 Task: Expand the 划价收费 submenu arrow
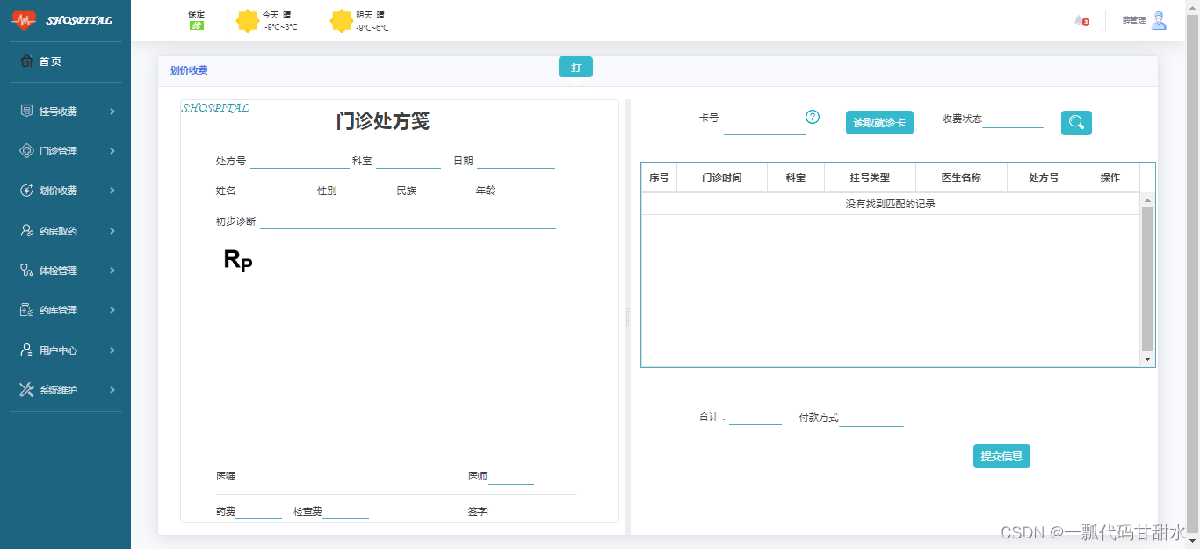pyautogui.click(x=111, y=191)
